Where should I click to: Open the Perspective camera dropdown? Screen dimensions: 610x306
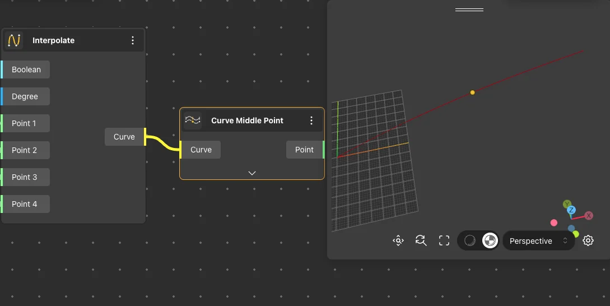click(x=538, y=241)
